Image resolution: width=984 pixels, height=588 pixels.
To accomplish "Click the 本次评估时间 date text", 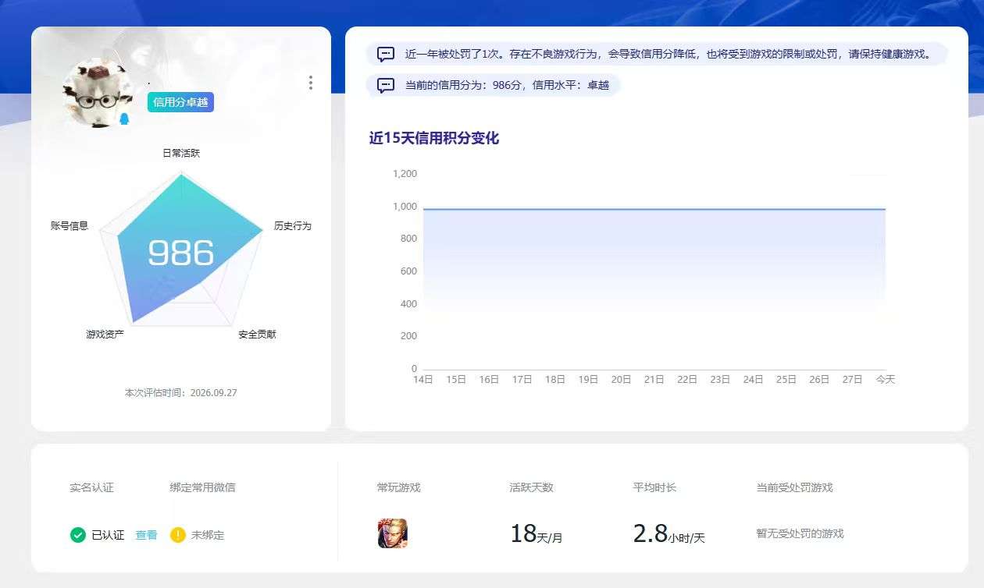I will pos(181,393).
